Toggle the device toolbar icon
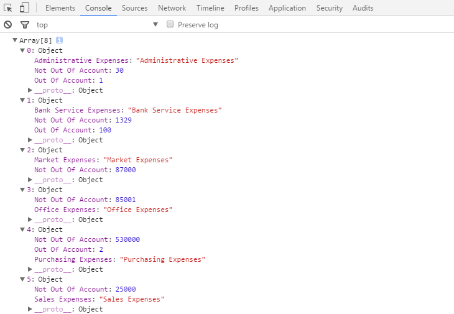454x314 pixels. click(x=24, y=8)
